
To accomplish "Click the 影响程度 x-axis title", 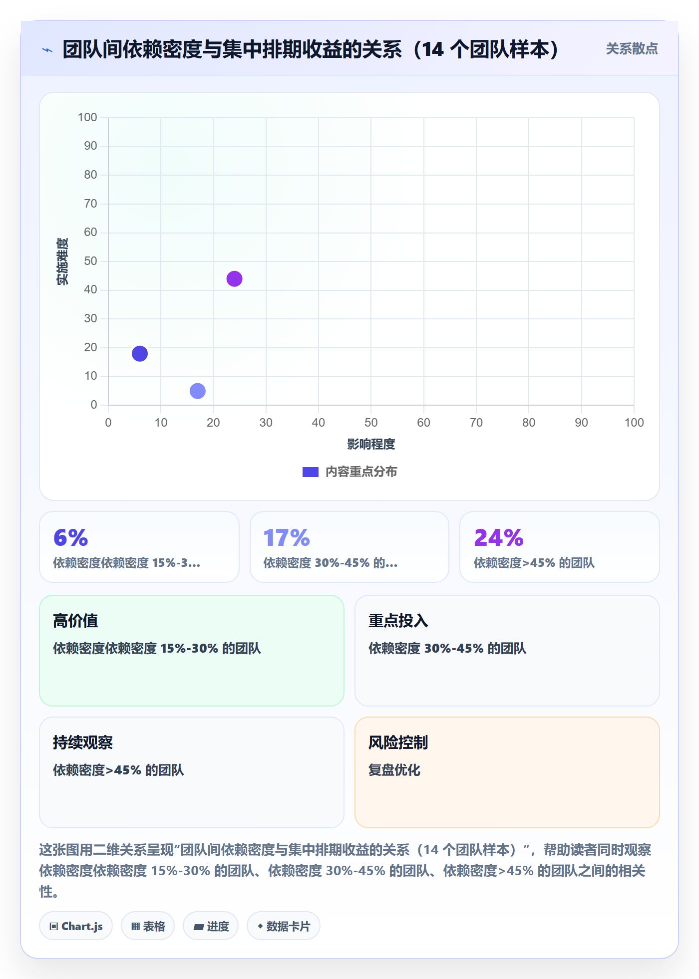I will [x=371, y=444].
